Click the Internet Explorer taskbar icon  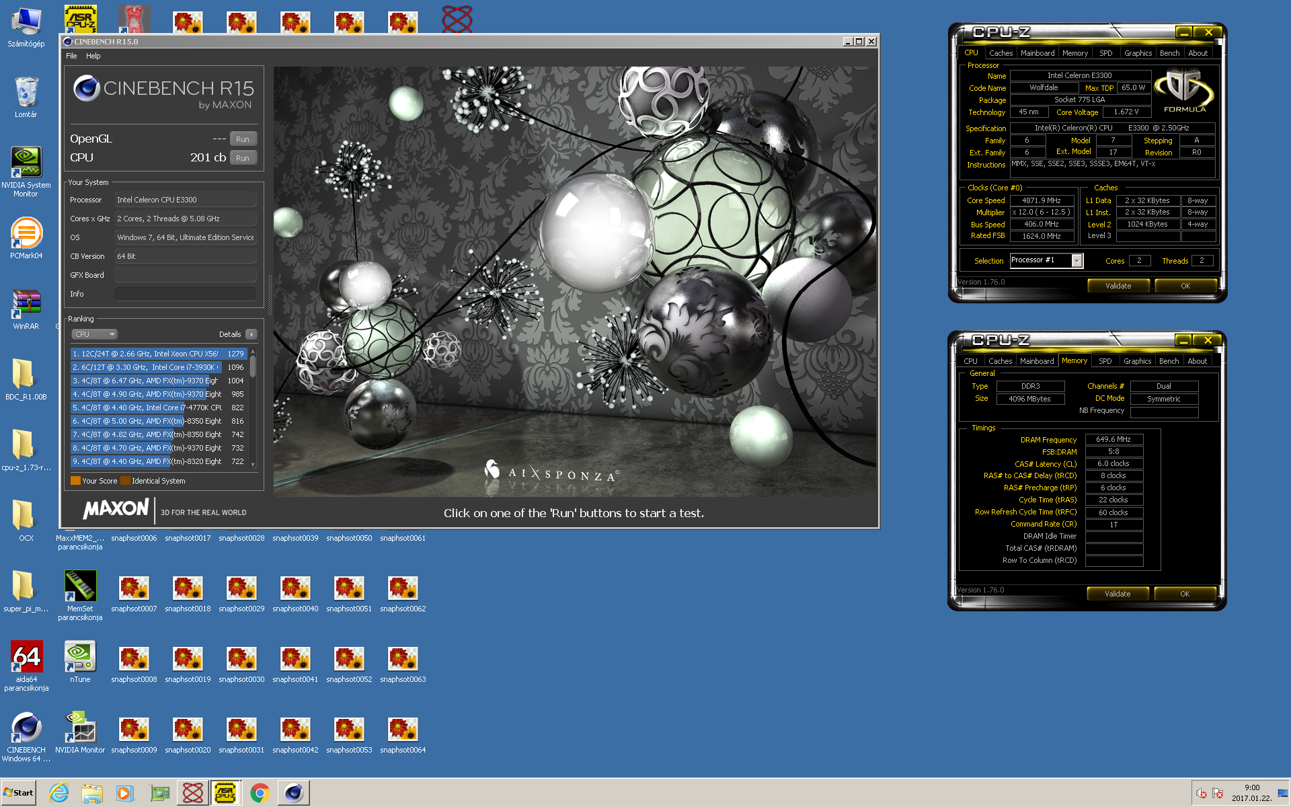(59, 793)
